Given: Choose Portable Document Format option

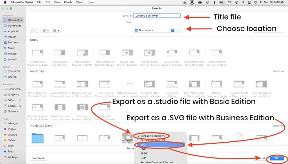Looking at the screenshot, I should (x=161, y=162).
